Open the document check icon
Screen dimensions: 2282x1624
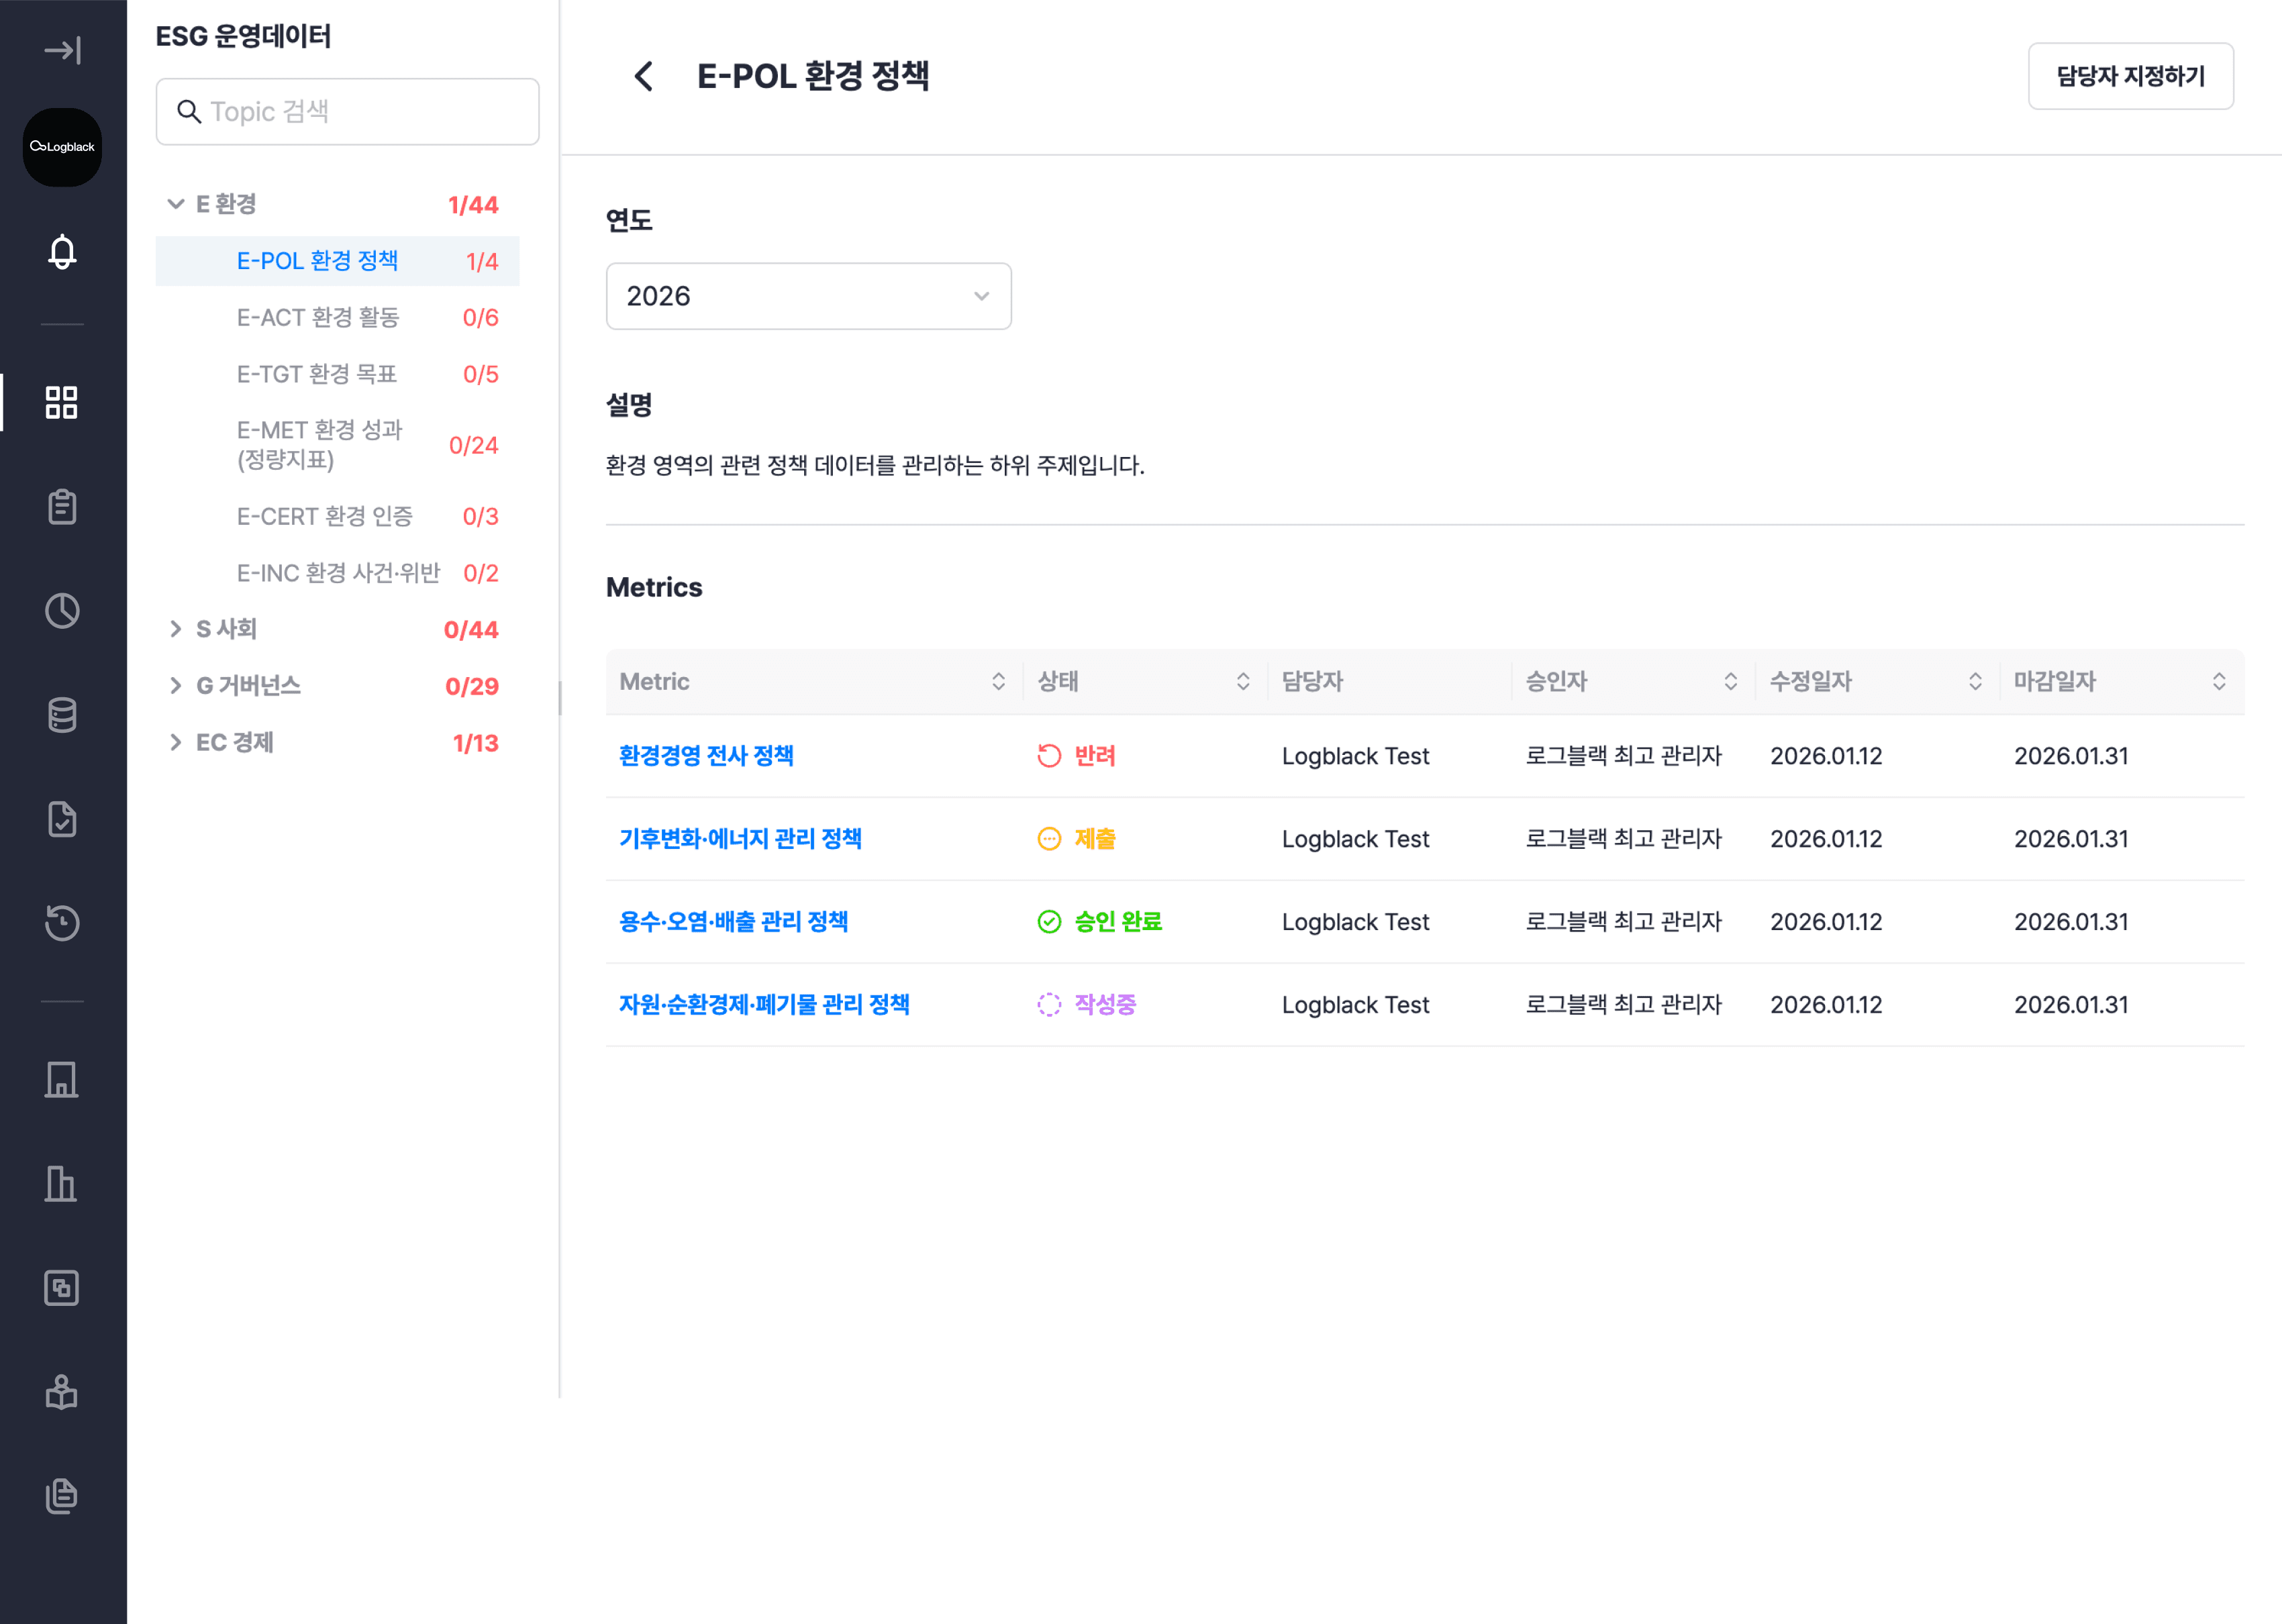point(62,819)
